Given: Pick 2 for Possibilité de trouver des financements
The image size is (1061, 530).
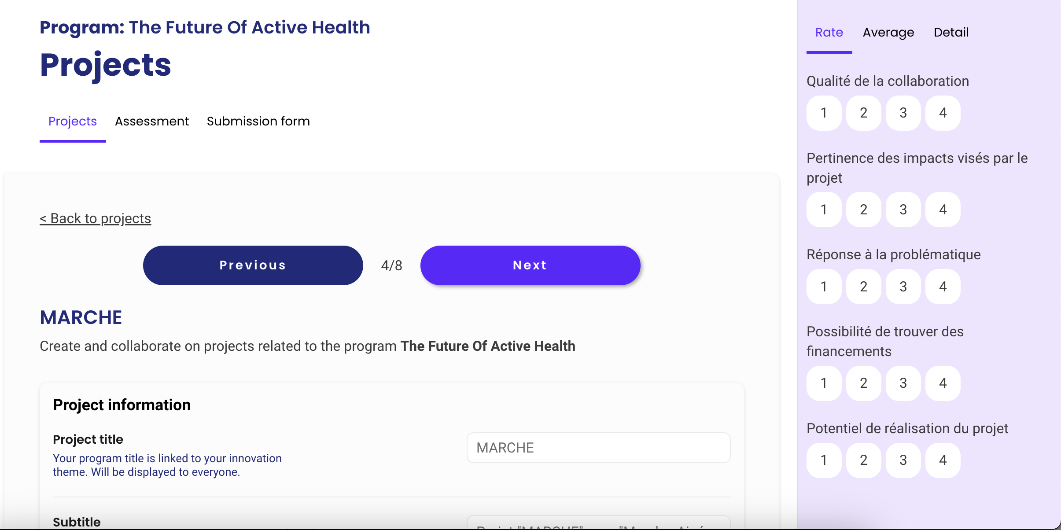Looking at the screenshot, I should (863, 383).
